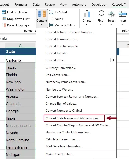Choose Standardize Contact Information
Screen dimensions: 129x159
pos(76,132)
